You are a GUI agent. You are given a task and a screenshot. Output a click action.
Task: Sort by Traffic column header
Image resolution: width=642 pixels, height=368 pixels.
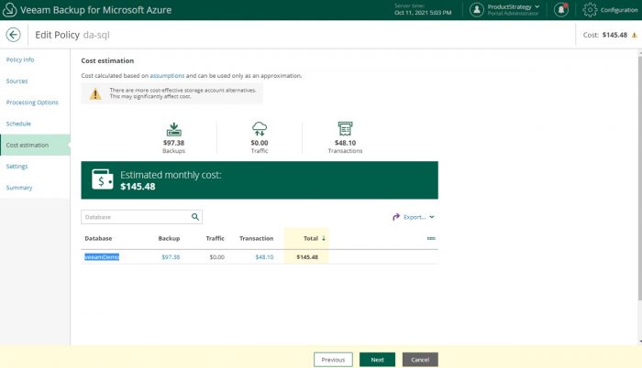215,238
